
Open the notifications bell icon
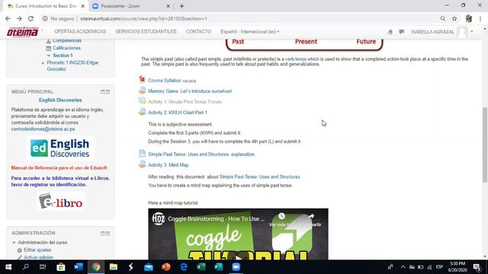390,32
